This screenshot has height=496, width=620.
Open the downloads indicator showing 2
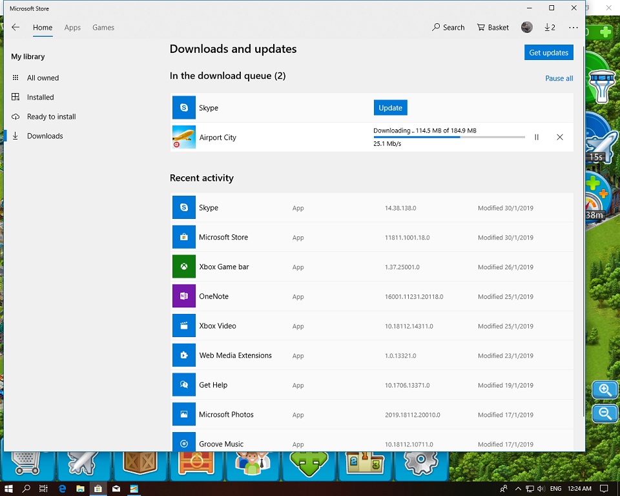click(550, 27)
